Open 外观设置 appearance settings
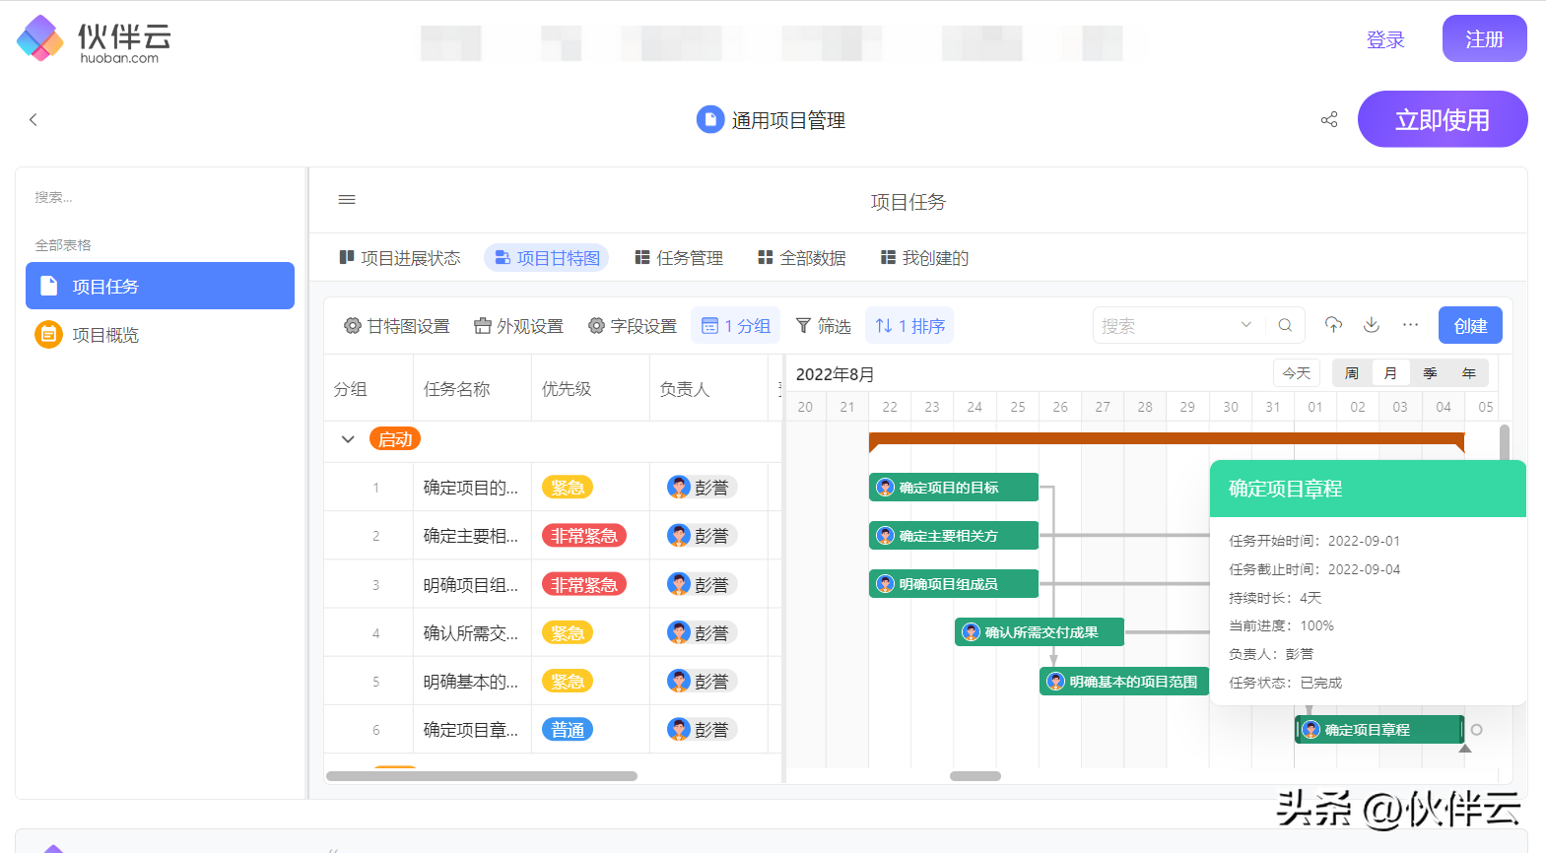This screenshot has width=1546, height=853. point(518,326)
